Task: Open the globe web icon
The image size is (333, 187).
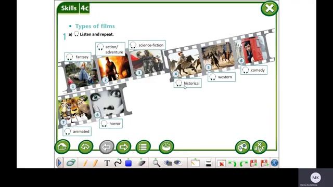Action: (x=274, y=163)
